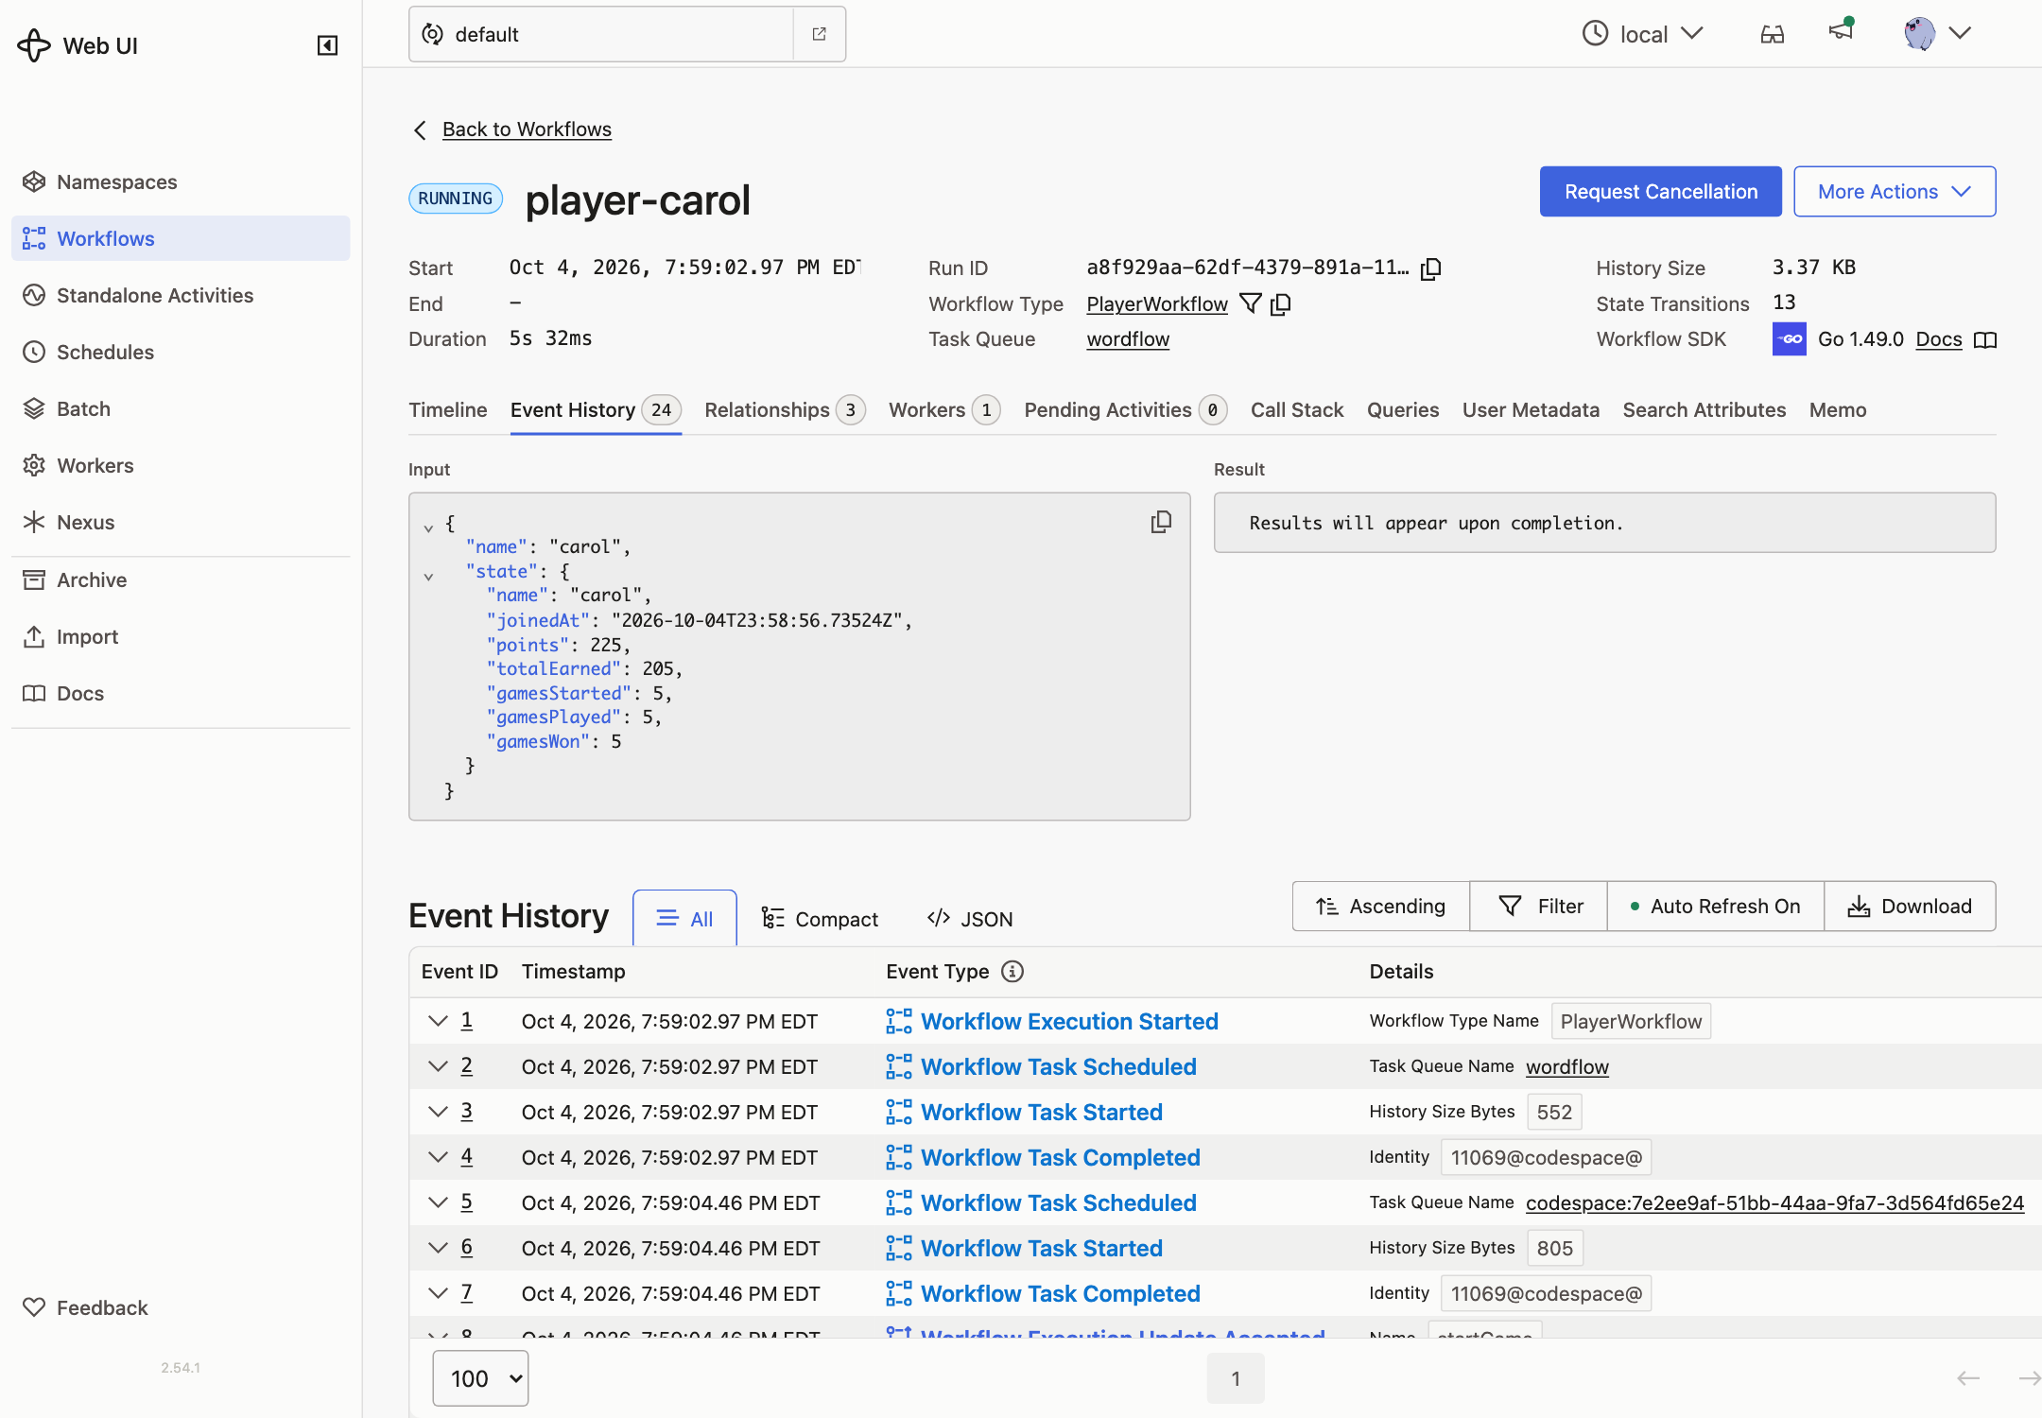Copy the Input JSON contents
2042x1418 pixels.
click(x=1161, y=522)
